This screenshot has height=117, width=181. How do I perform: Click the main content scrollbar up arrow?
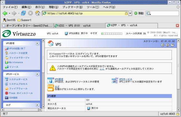178,40
